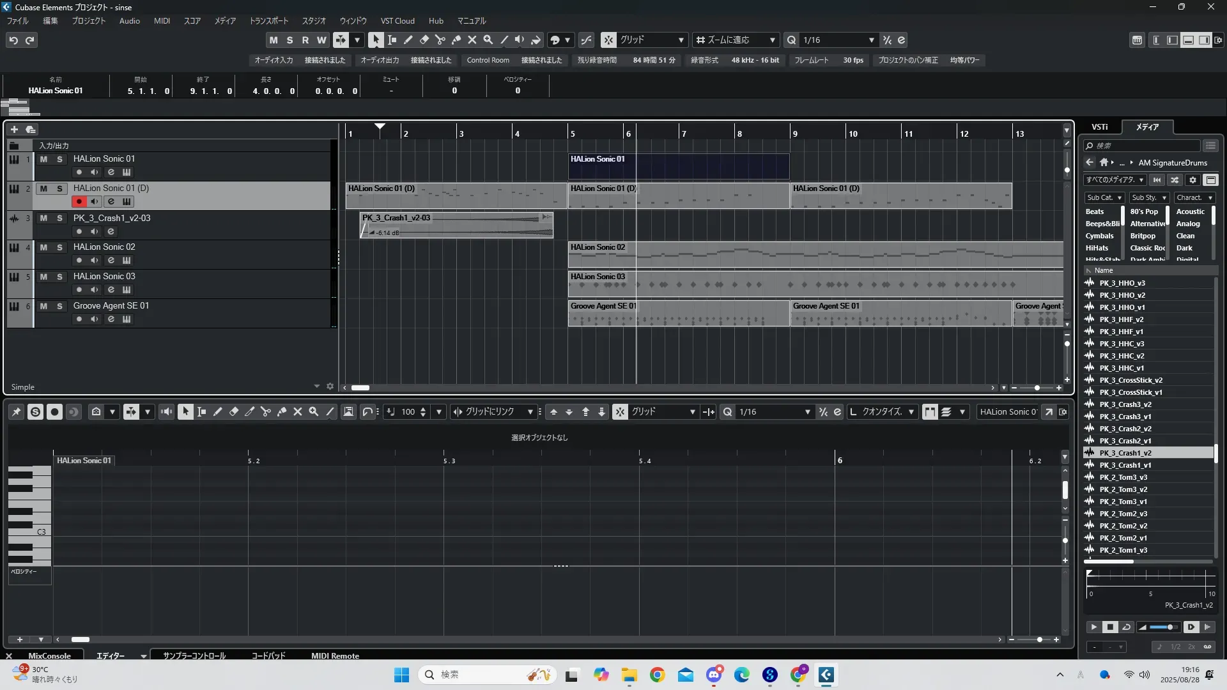Solo the Groove Agent SE 01 track
Image resolution: width=1227 pixels, height=690 pixels.
point(59,306)
